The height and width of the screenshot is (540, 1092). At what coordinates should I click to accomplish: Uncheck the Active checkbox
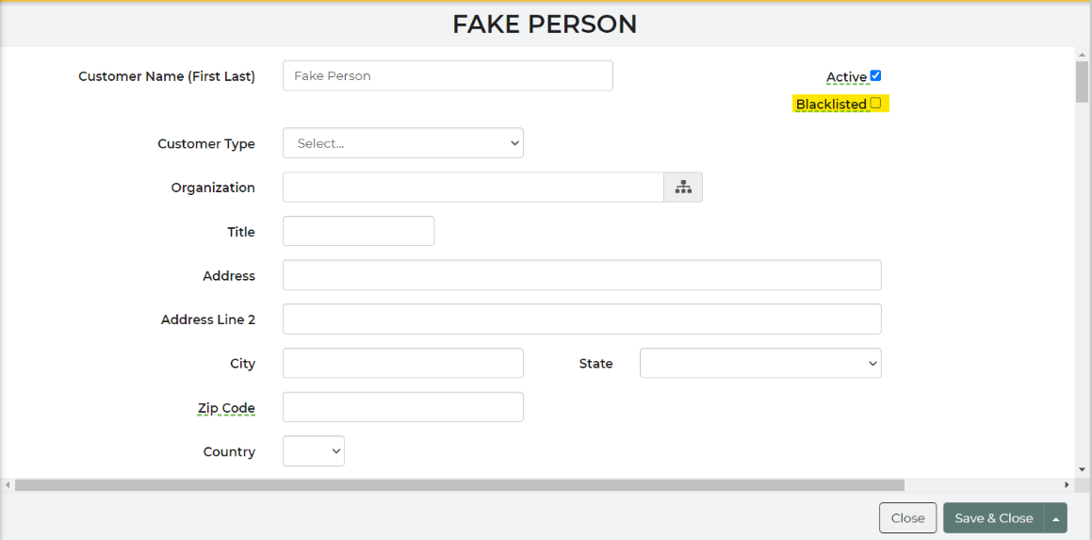(876, 75)
